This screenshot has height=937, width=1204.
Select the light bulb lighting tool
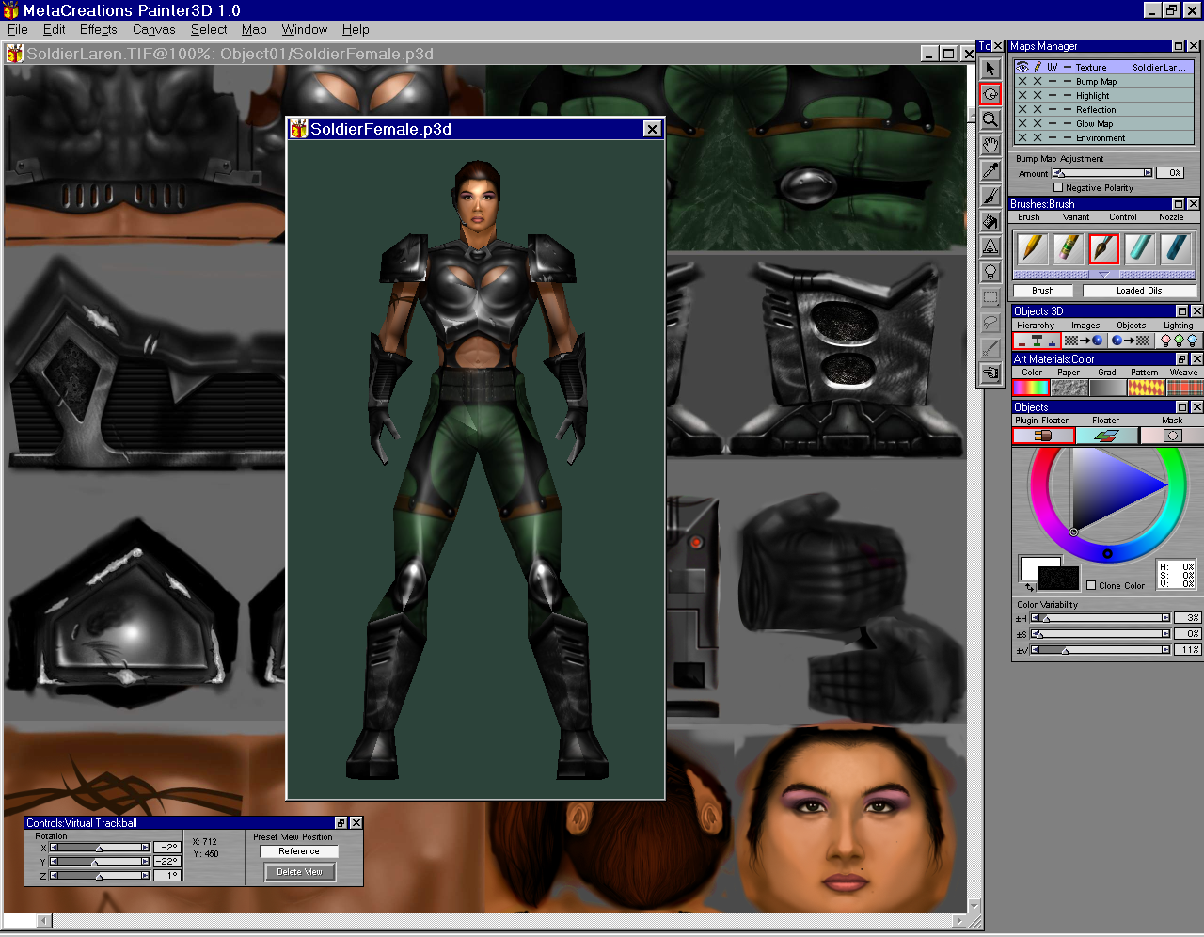click(x=990, y=272)
